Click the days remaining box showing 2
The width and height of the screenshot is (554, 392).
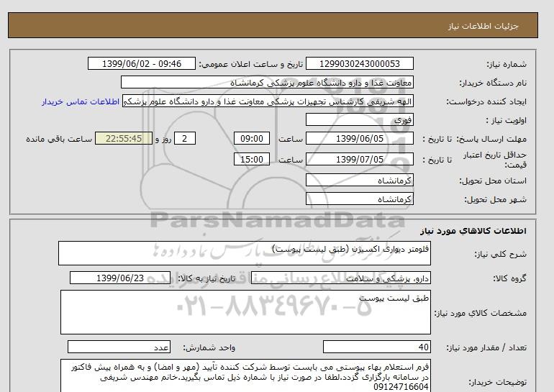[184, 138]
